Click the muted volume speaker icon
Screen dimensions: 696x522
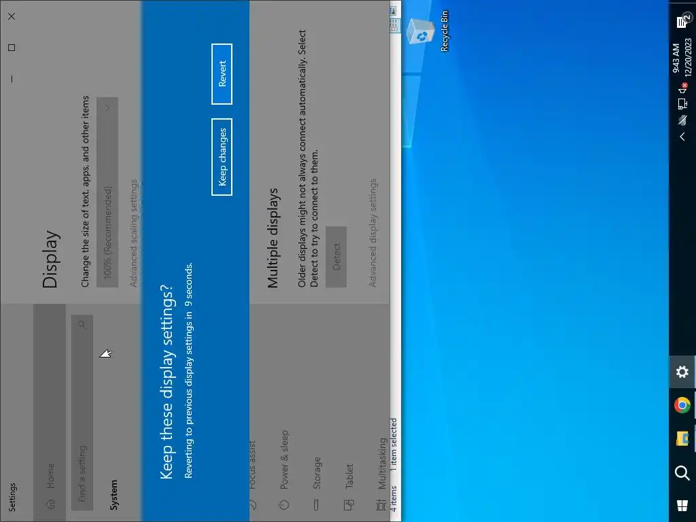click(x=682, y=88)
